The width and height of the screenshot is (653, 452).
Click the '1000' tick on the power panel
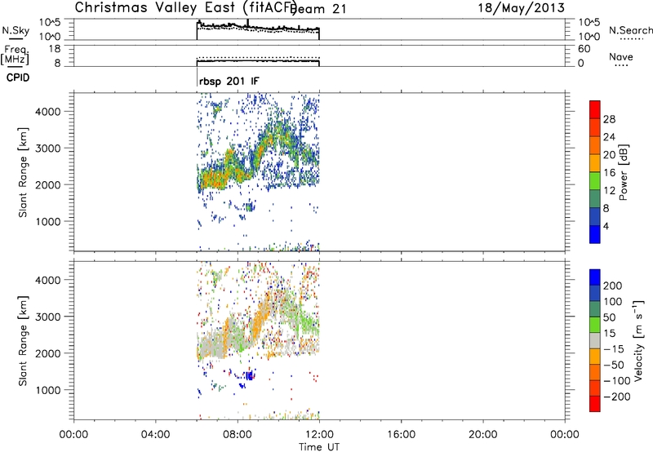click(x=47, y=221)
